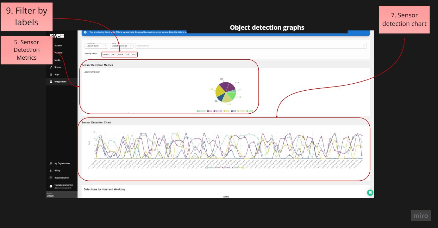The image size is (438, 228).
Task: Open the Documentation link
Action: coord(62,178)
